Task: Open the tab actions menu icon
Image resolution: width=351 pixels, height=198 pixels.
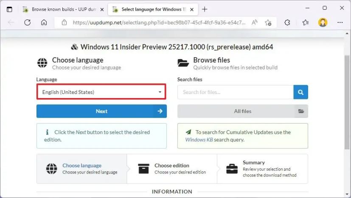Action: (9, 9)
